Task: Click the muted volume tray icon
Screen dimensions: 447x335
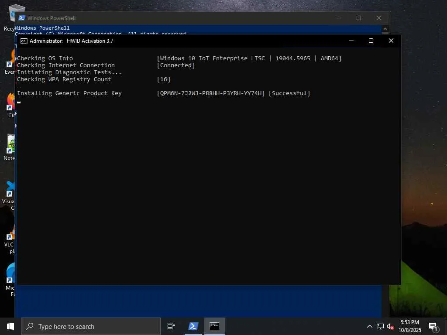Action: (390, 327)
